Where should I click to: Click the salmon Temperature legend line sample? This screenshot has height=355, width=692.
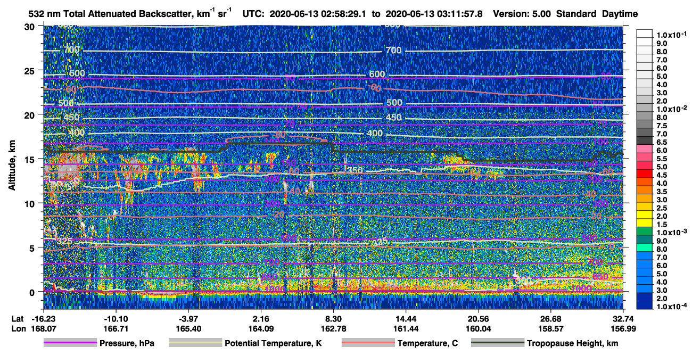click(x=368, y=343)
